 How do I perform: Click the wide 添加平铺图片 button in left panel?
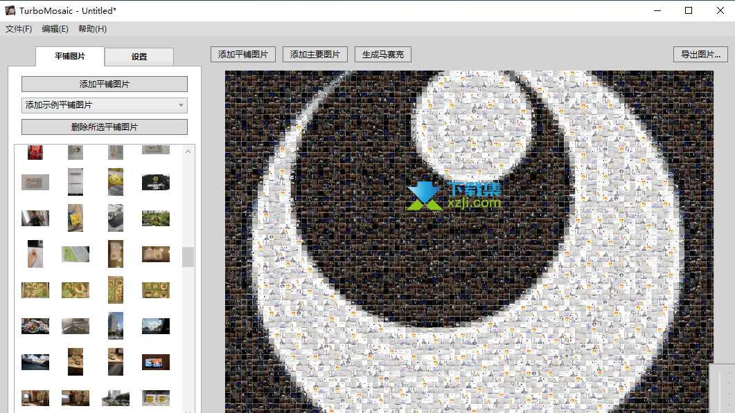(105, 84)
